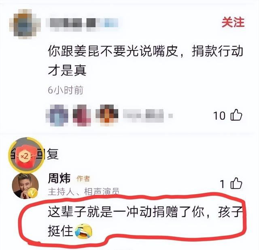Select the blurred username of top commenter
Viewport: 259px width, 250px height.
82,24
